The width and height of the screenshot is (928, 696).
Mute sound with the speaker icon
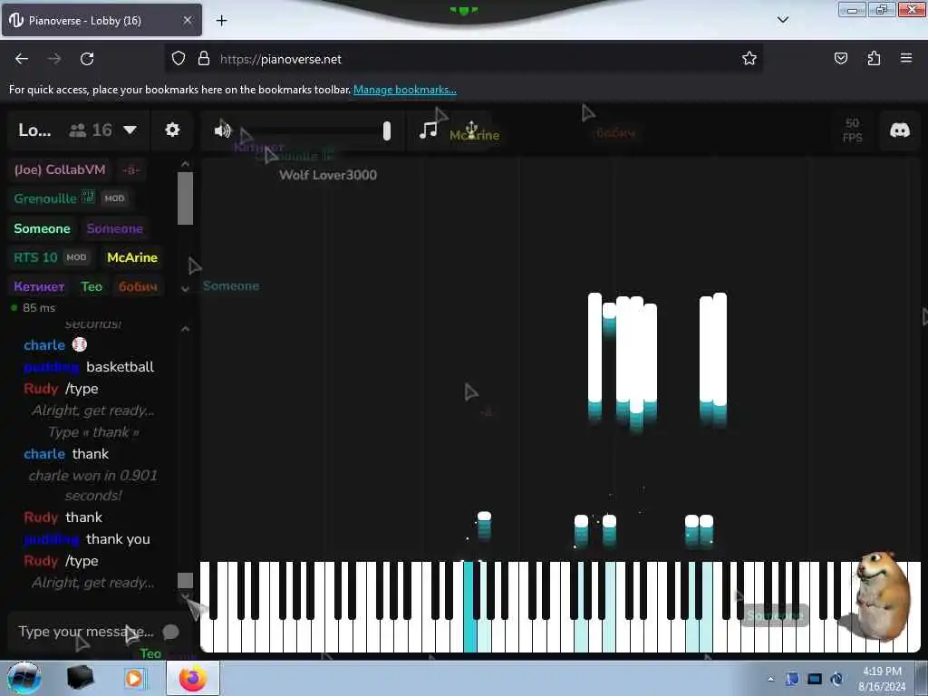223,130
